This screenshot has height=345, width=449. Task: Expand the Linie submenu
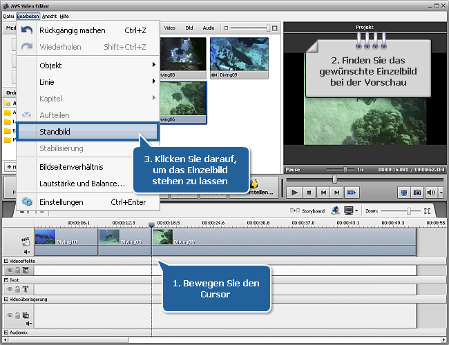point(88,82)
